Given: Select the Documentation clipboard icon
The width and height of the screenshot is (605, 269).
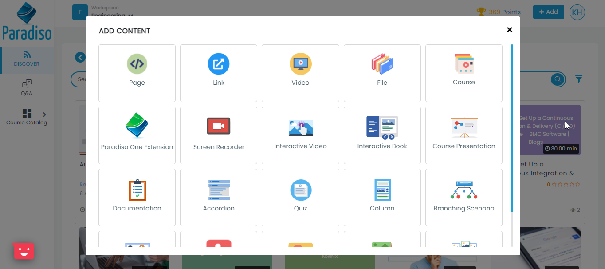Looking at the screenshot, I should (137, 190).
